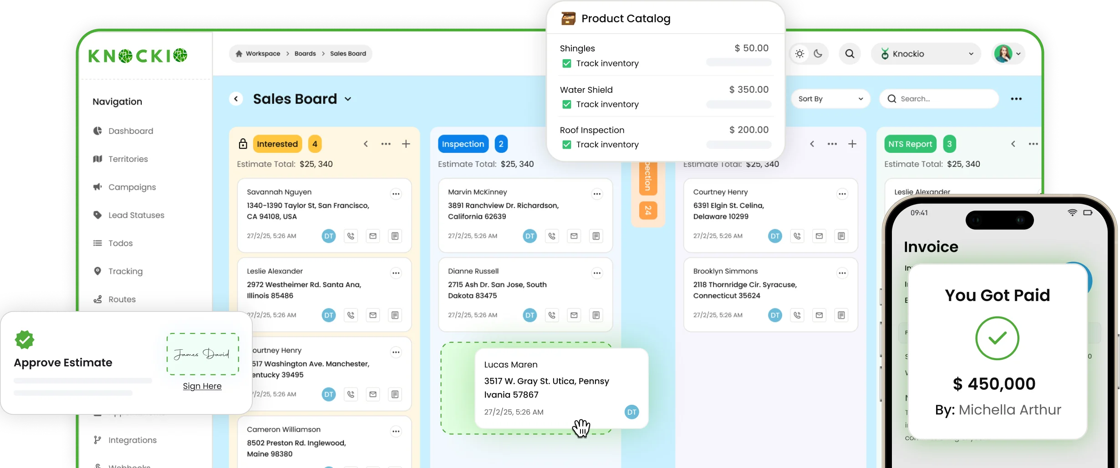Open Marvin McKinney card options menu
This screenshot has width=1120, height=468.
click(597, 194)
